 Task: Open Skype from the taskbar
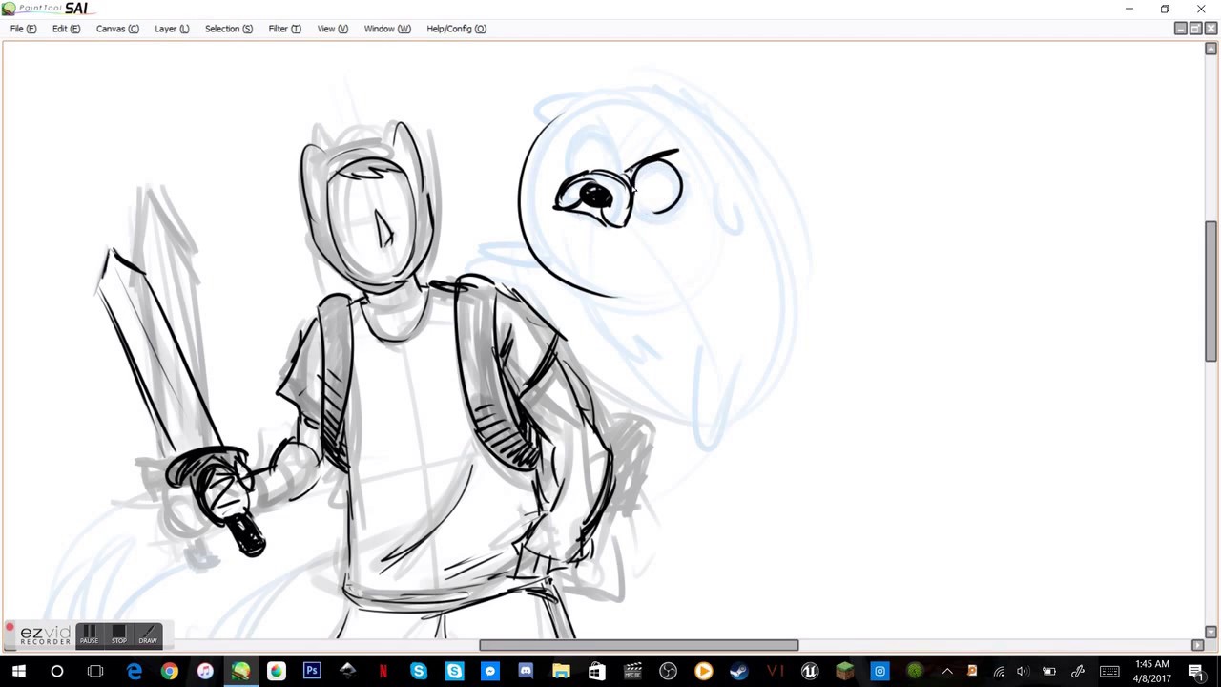[419, 671]
